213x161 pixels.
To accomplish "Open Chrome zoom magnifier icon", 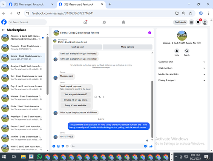I will [184, 13].
